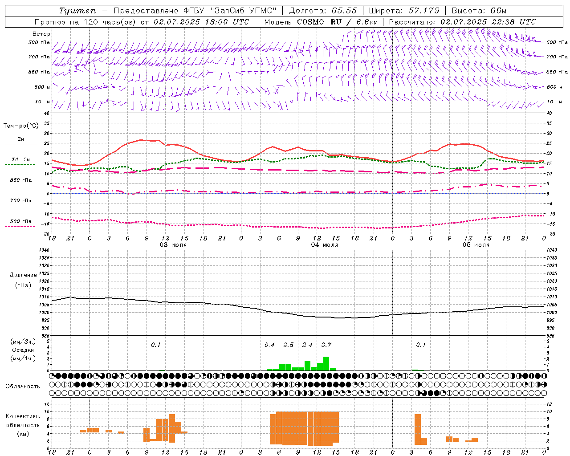Click the Td 2м legend entry

click(x=21, y=159)
